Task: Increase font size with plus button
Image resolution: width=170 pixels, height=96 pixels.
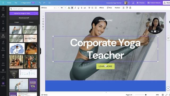Action: pyautogui.click(x=65, y=8)
